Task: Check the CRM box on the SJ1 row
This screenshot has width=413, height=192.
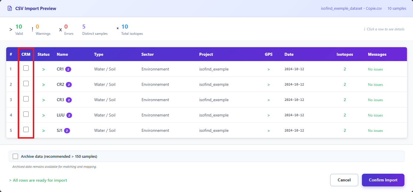Action: (x=26, y=129)
